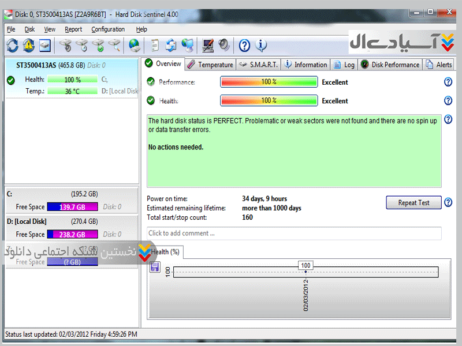
Task: Open the Configuration menu
Action: [108, 29]
